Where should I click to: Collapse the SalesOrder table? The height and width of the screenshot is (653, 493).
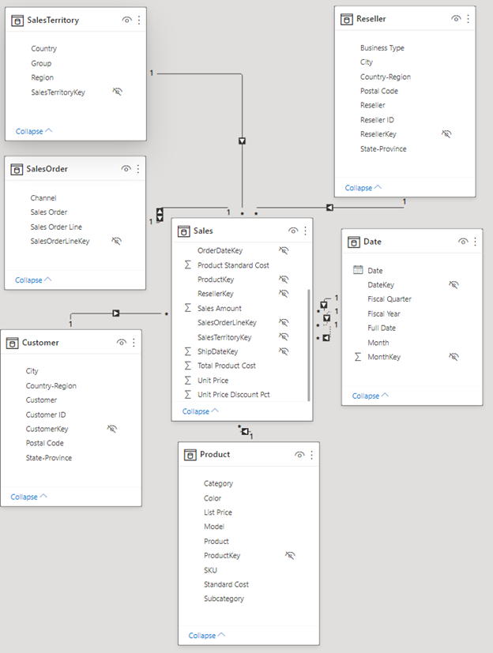click(x=33, y=280)
